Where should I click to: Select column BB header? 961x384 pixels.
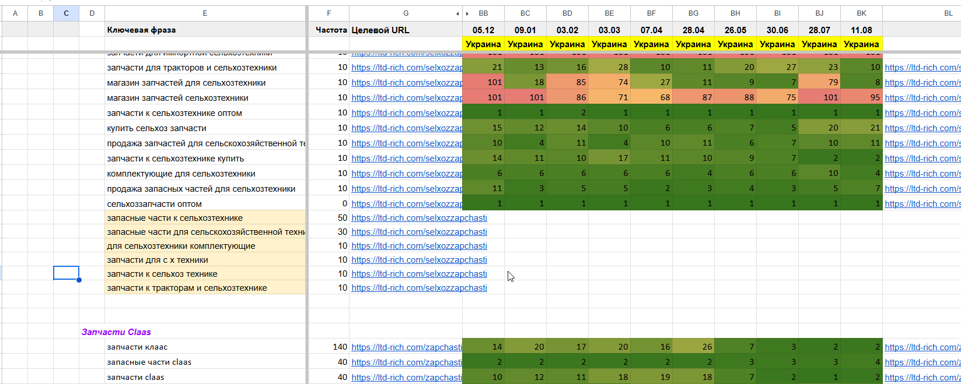tap(484, 13)
